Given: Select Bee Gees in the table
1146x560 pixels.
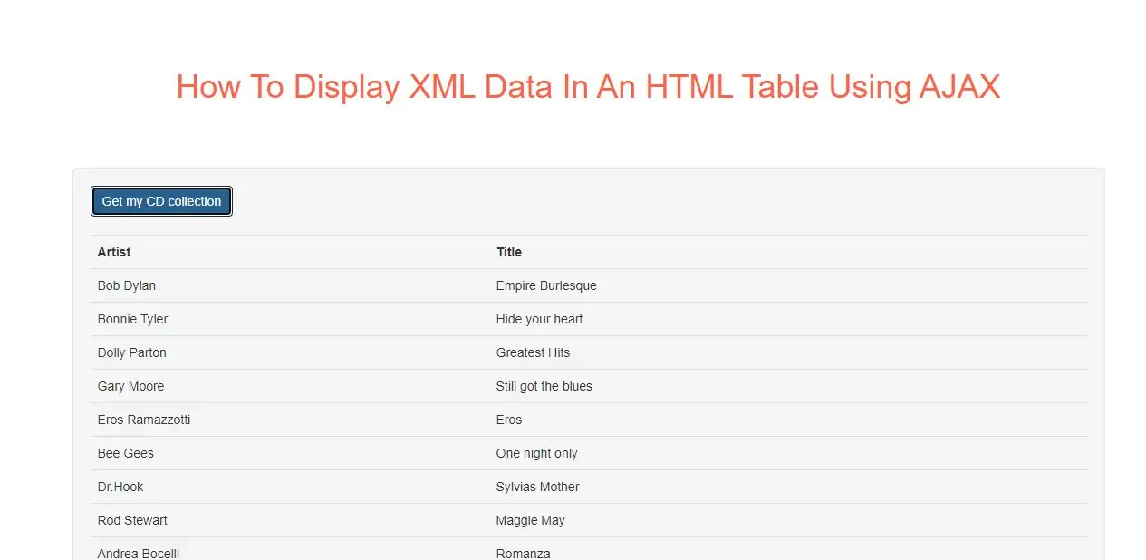Looking at the screenshot, I should point(125,453).
